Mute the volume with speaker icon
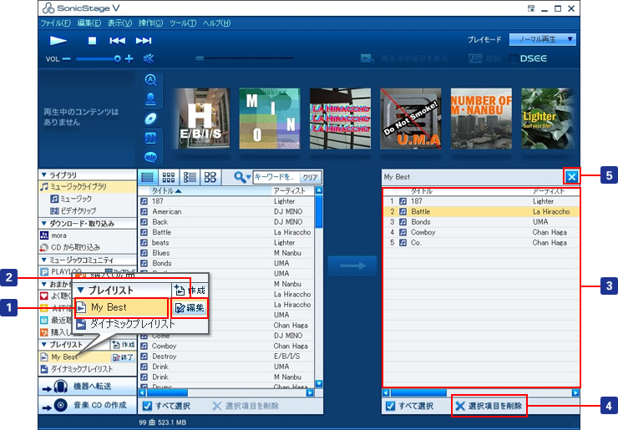Viewport: 618px width, 430px height. 149,58
